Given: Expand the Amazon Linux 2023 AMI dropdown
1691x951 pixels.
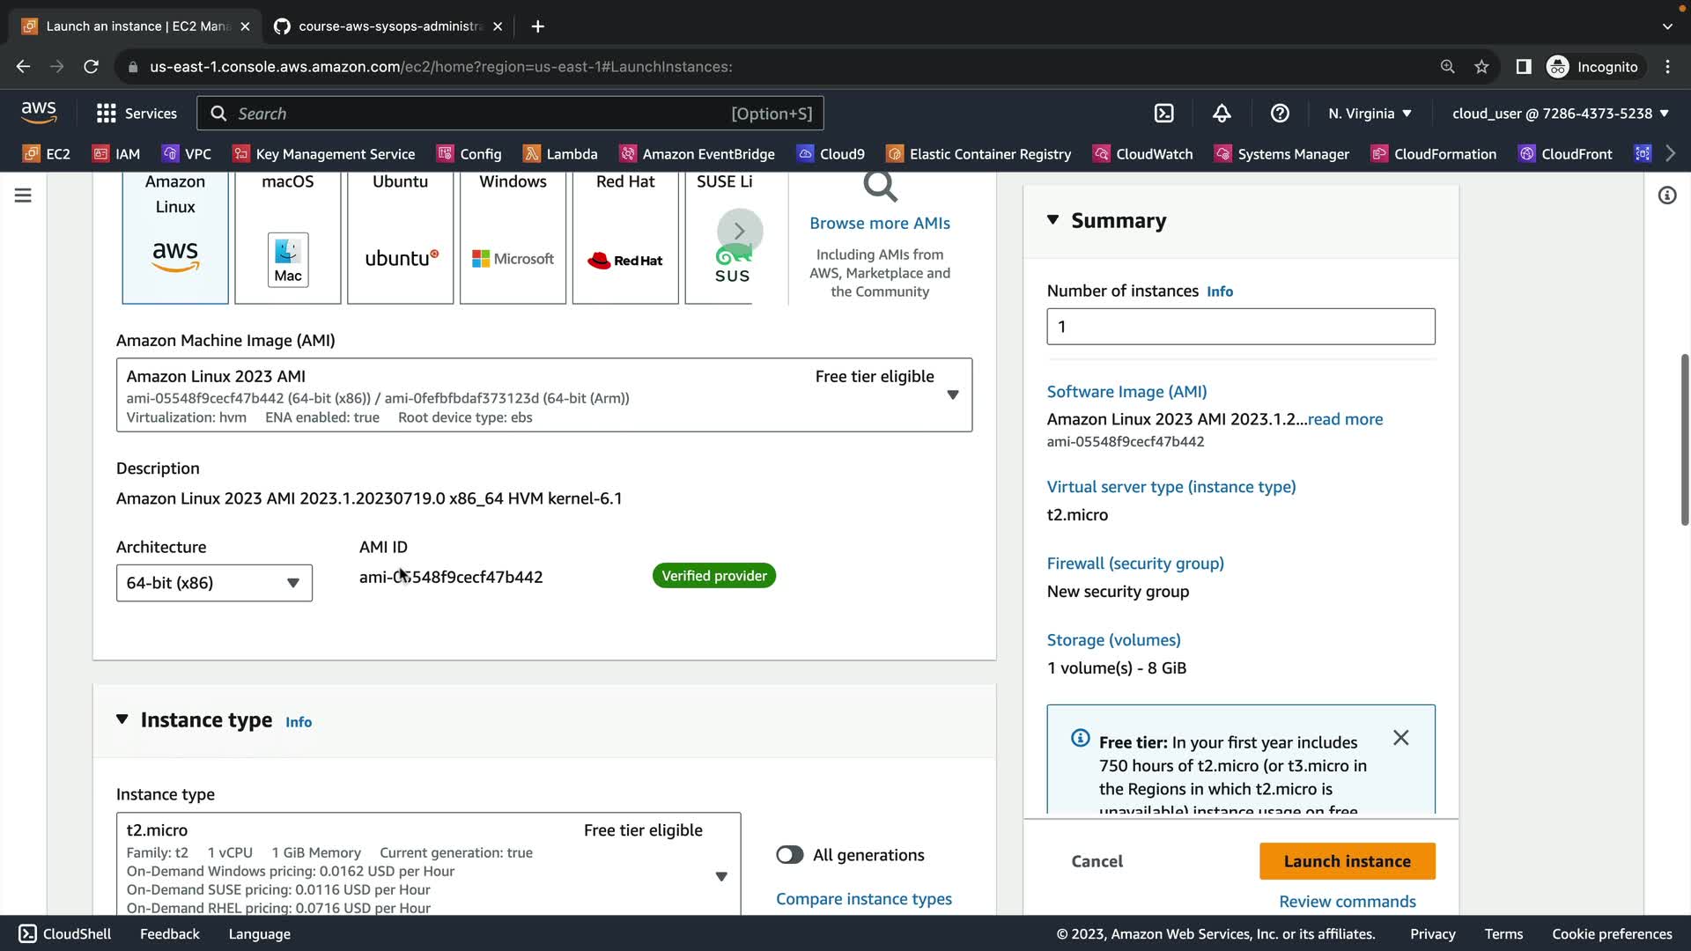Looking at the screenshot, I should pos(952,395).
